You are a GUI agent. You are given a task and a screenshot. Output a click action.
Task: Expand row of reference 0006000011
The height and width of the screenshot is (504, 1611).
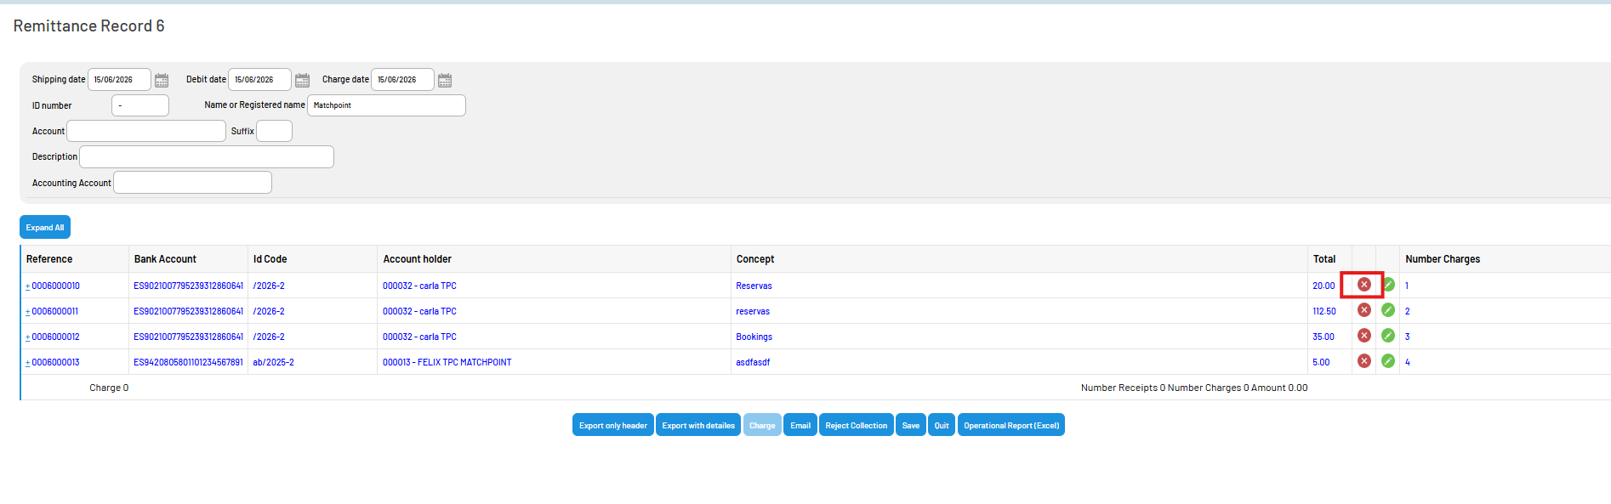[x=28, y=312]
